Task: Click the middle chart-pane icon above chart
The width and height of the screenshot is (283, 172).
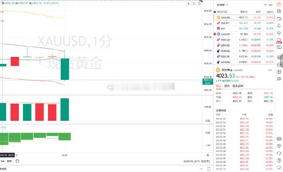Action: point(194,3)
